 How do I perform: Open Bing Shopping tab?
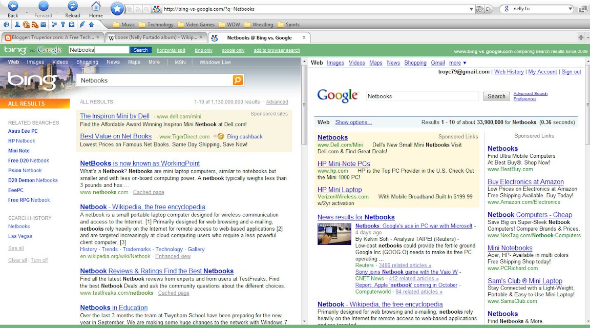(x=87, y=62)
